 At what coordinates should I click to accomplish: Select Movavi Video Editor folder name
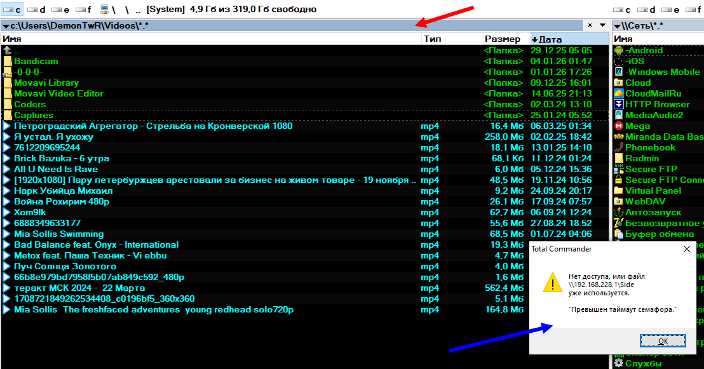[59, 94]
